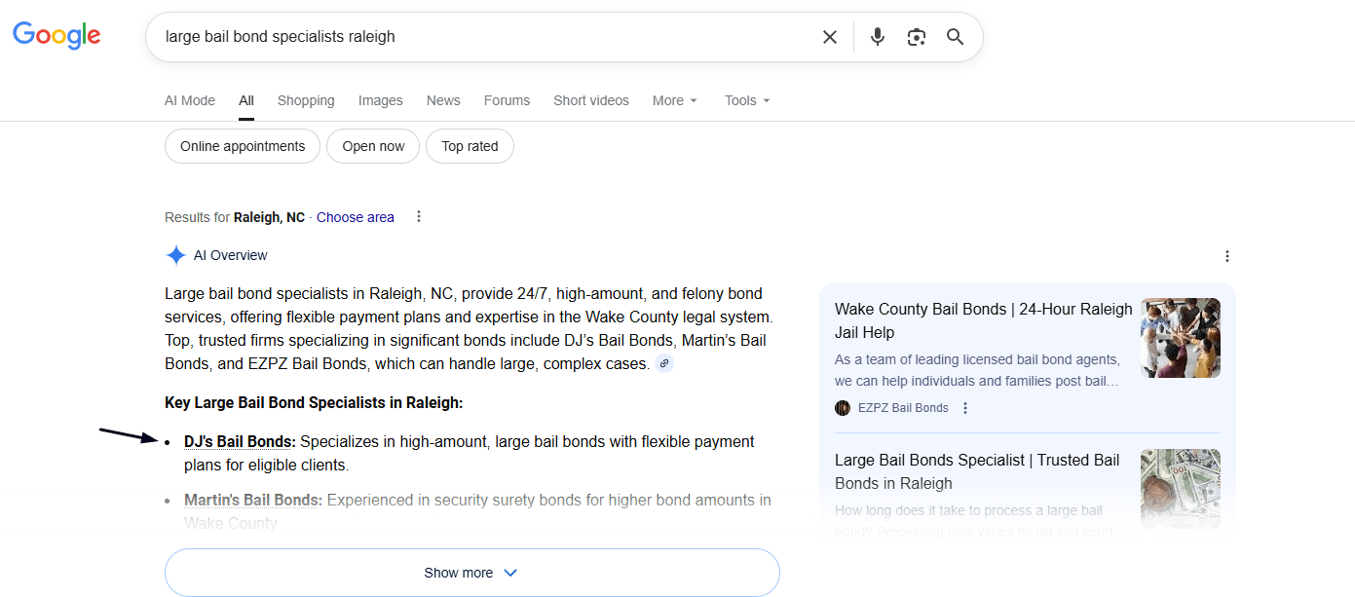Click the EZPZ Bail Bonds favicon
The height and width of the screenshot is (597, 1355).
pyautogui.click(x=843, y=408)
